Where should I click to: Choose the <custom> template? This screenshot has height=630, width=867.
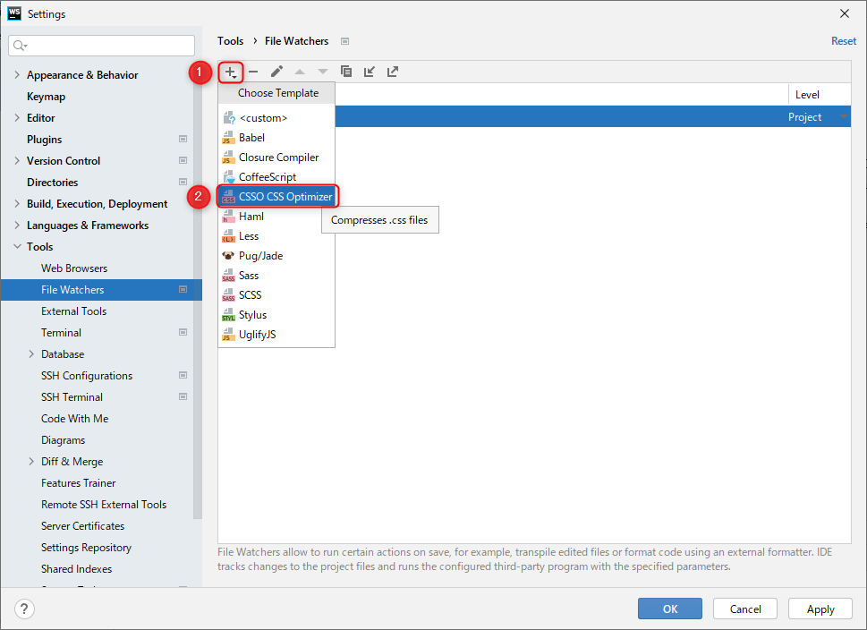[x=276, y=118]
